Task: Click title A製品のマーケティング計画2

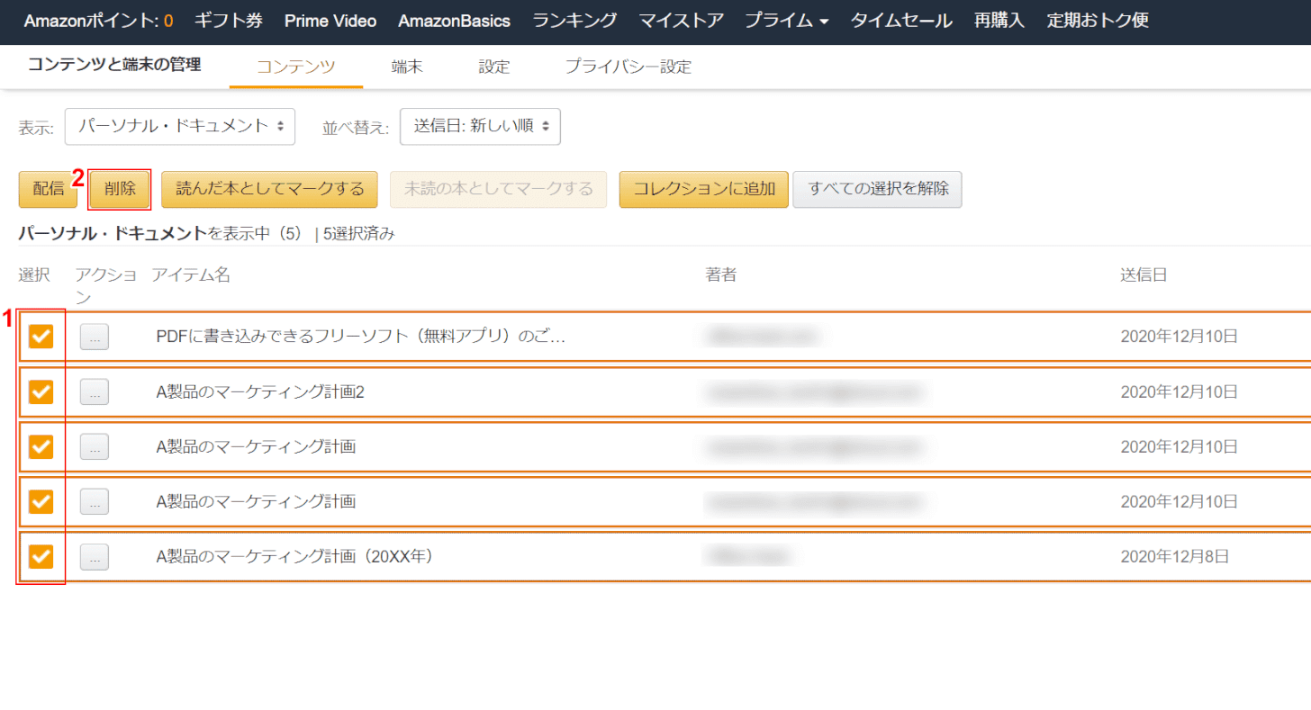Action: pos(260,391)
